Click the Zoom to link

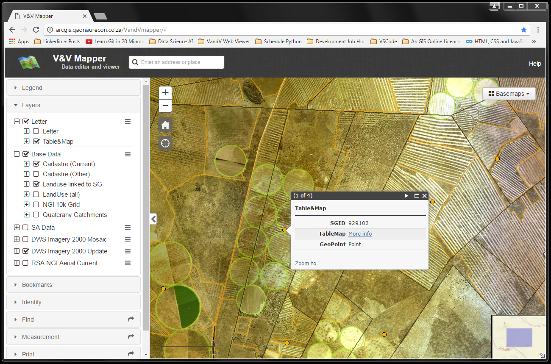pos(306,264)
